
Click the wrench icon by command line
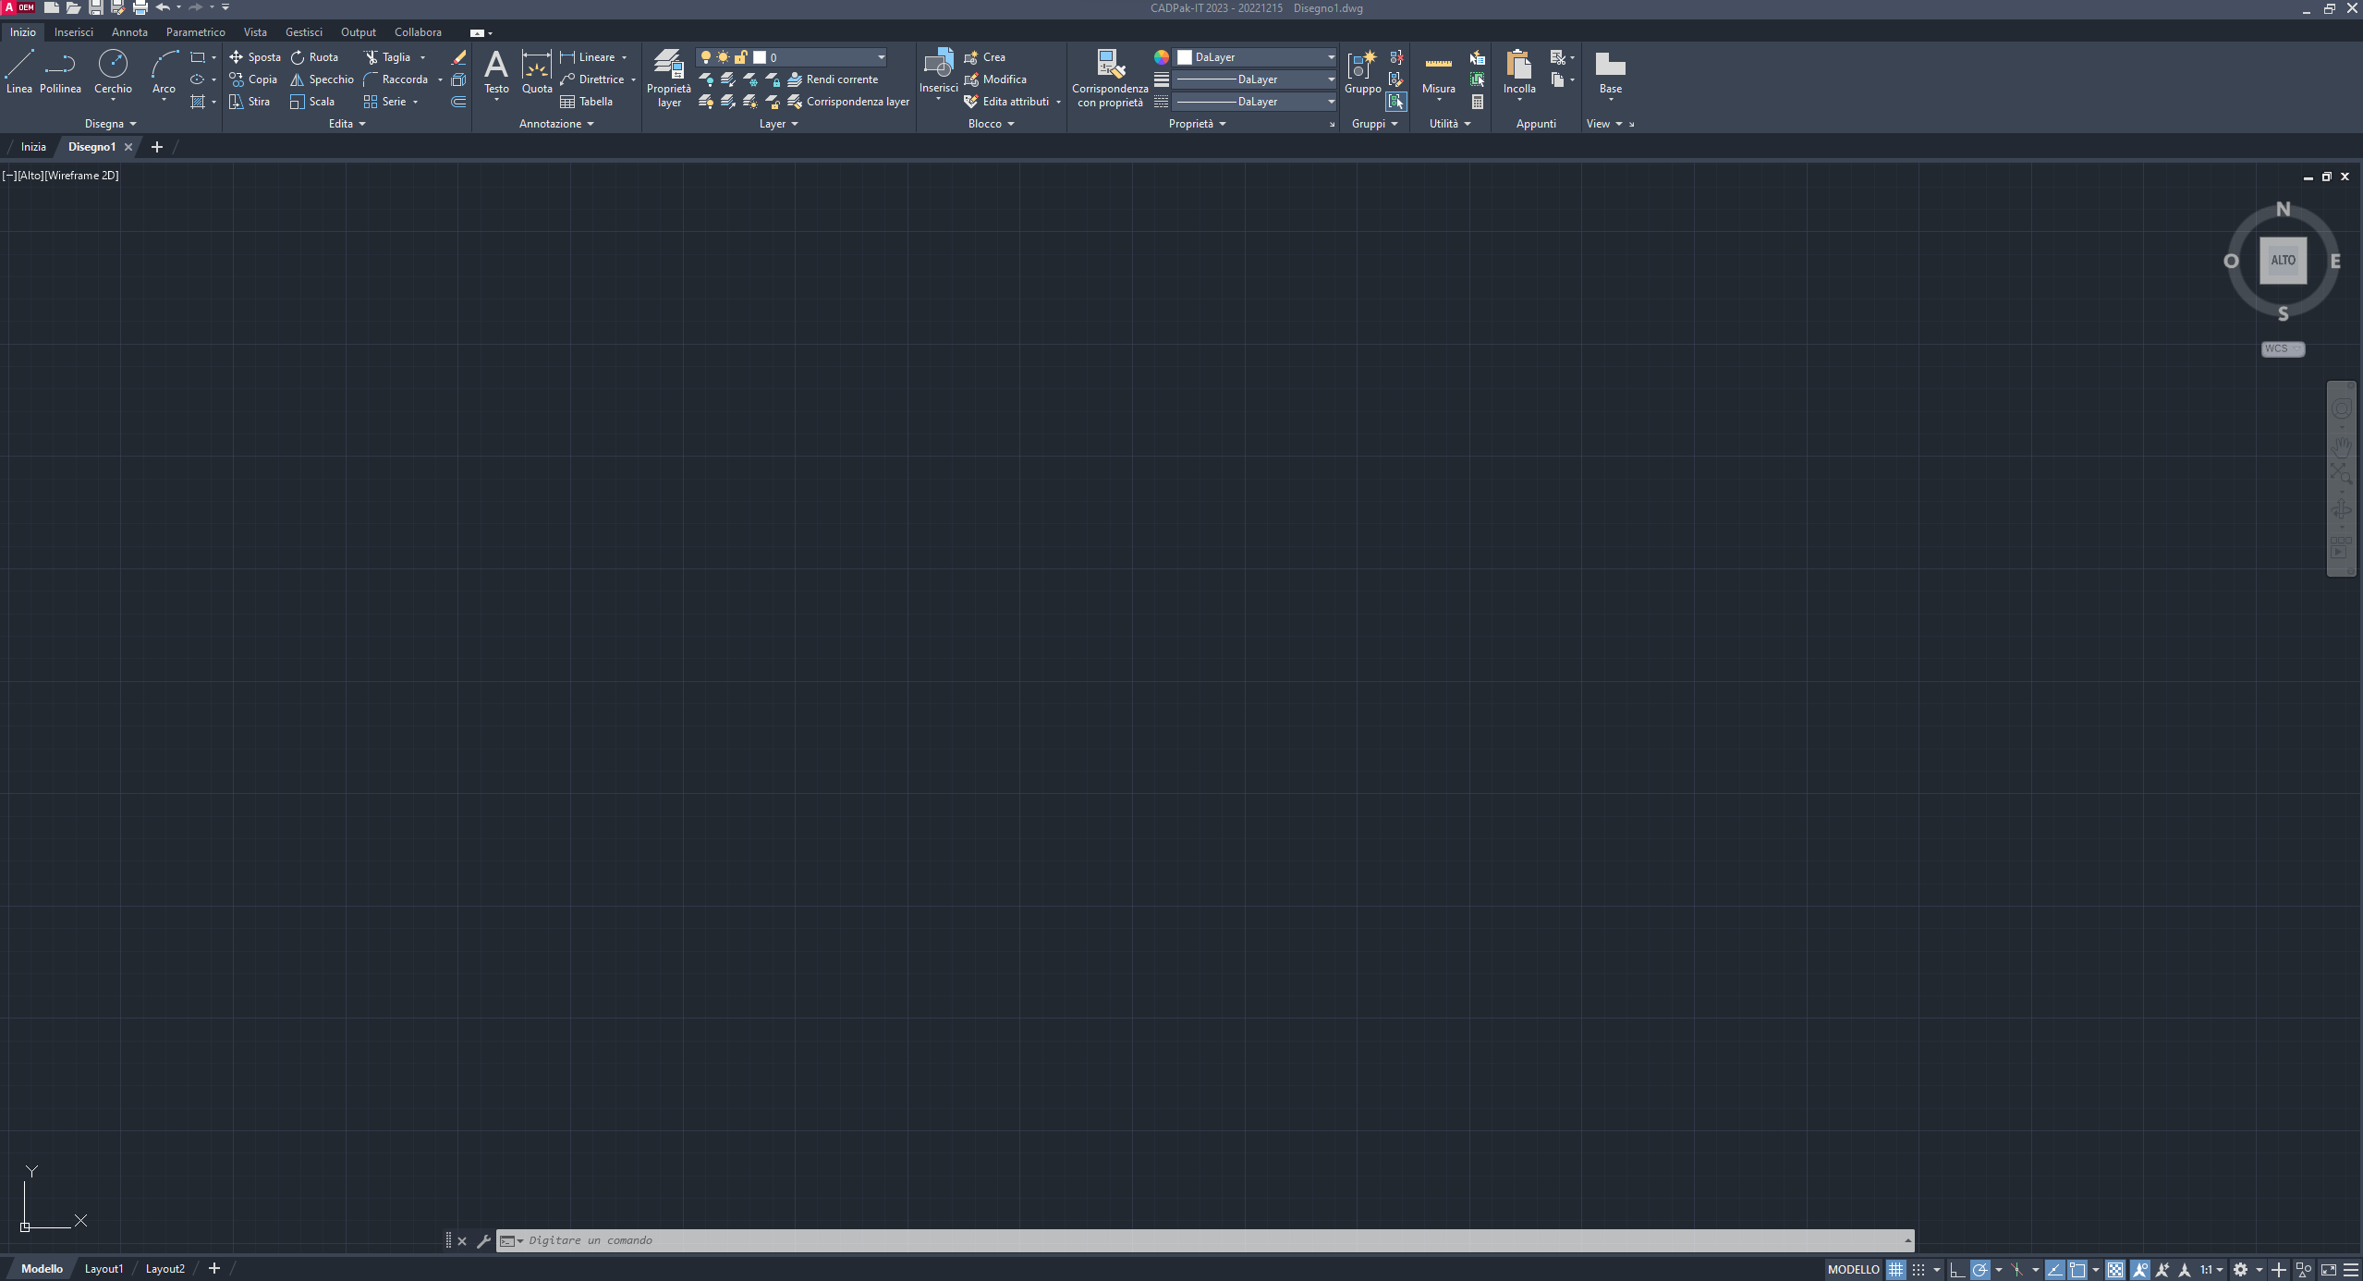pos(483,1240)
